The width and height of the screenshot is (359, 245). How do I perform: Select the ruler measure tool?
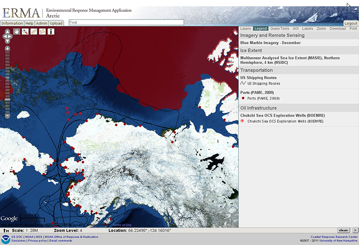(34, 31)
